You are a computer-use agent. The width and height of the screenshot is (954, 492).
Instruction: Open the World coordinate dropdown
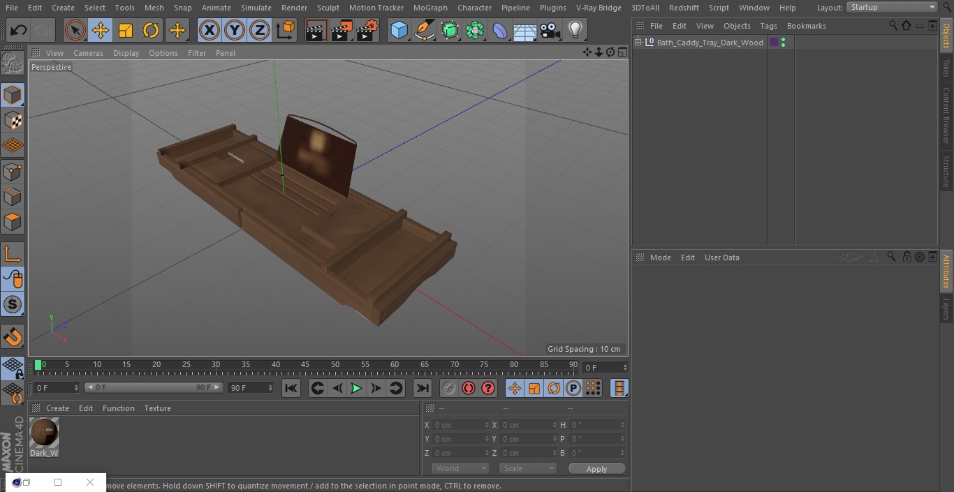coord(460,468)
